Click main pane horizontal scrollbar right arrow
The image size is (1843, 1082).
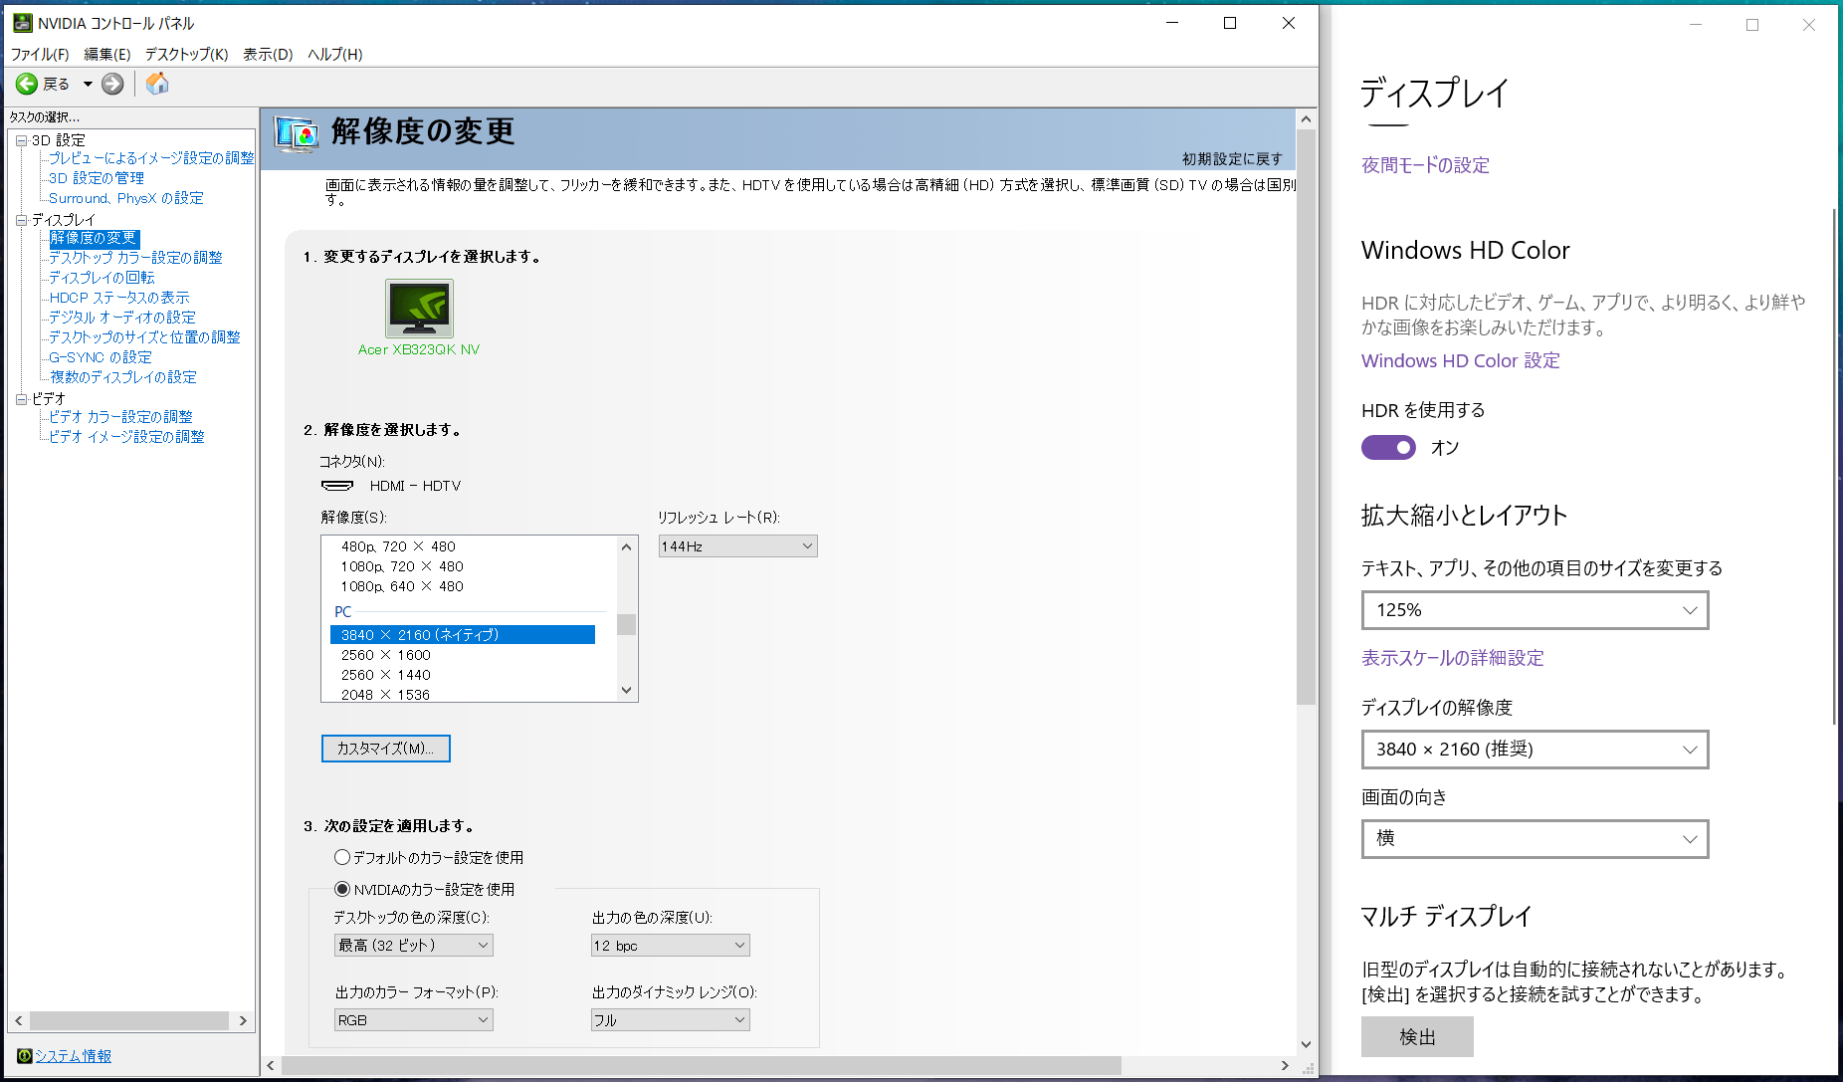point(1285,1065)
